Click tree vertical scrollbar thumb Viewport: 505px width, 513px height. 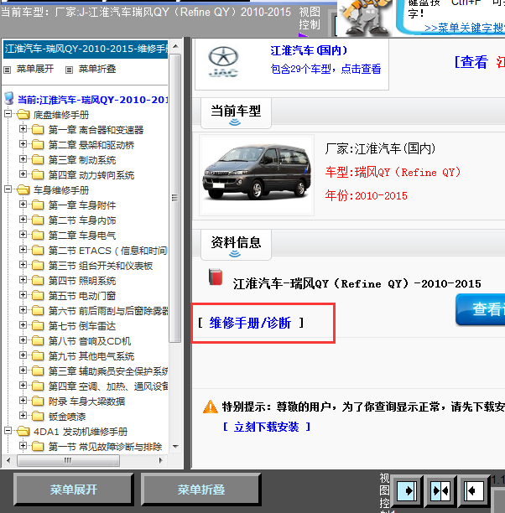click(x=175, y=198)
